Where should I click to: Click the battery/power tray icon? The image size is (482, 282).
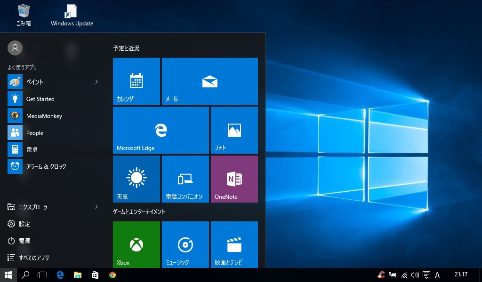coord(393,275)
